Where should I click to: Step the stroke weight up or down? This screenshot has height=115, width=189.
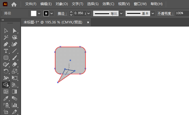71,13
